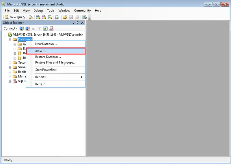The image size is (231, 164).
Task: Click the Disconnect server icon
Action: tap(27, 28)
